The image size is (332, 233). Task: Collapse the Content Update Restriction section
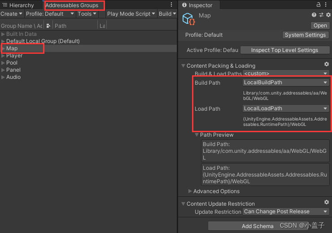(x=183, y=203)
